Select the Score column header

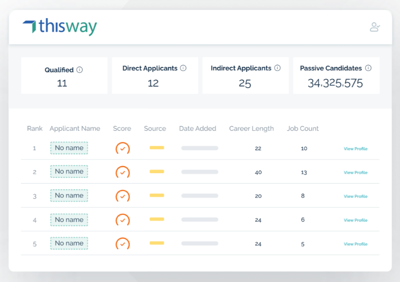[x=122, y=128]
